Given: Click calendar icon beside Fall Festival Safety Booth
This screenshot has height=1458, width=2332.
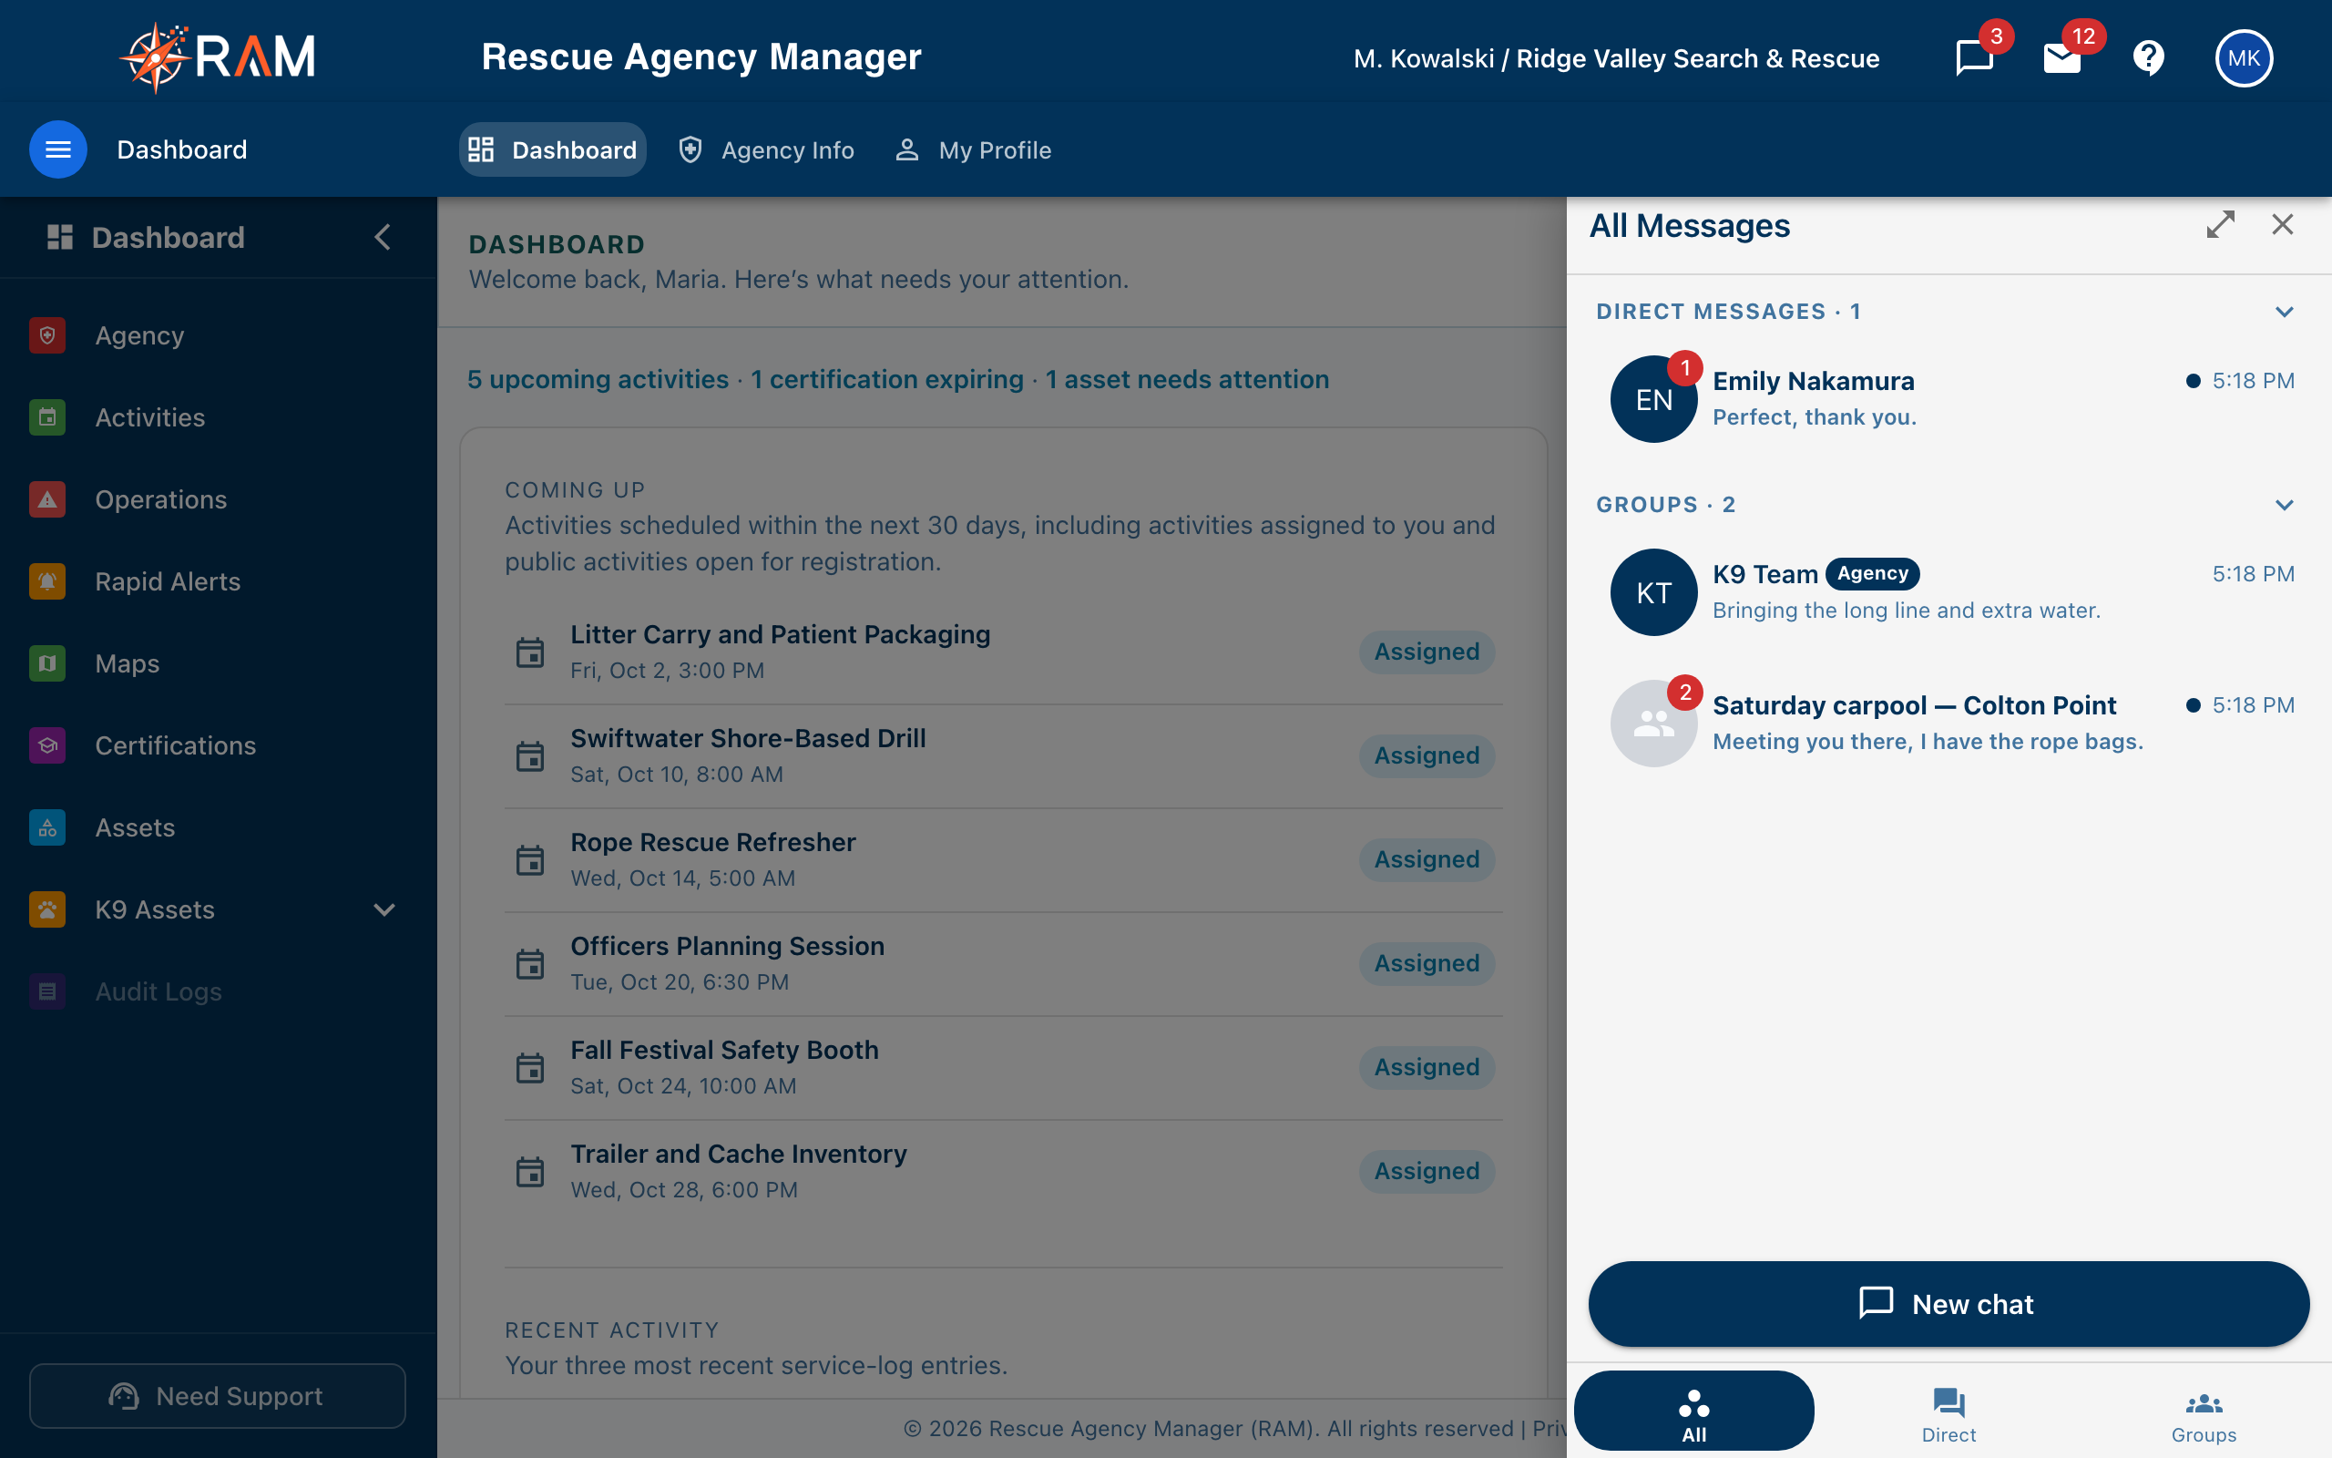Looking at the screenshot, I should click(x=530, y=1067).
